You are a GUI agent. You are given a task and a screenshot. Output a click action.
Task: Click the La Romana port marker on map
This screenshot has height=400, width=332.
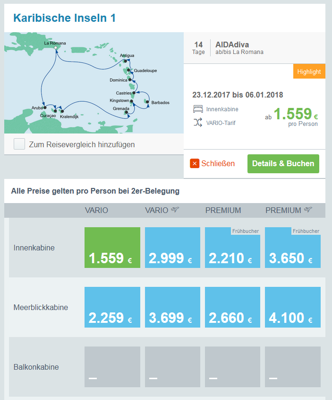click(55, 48)
